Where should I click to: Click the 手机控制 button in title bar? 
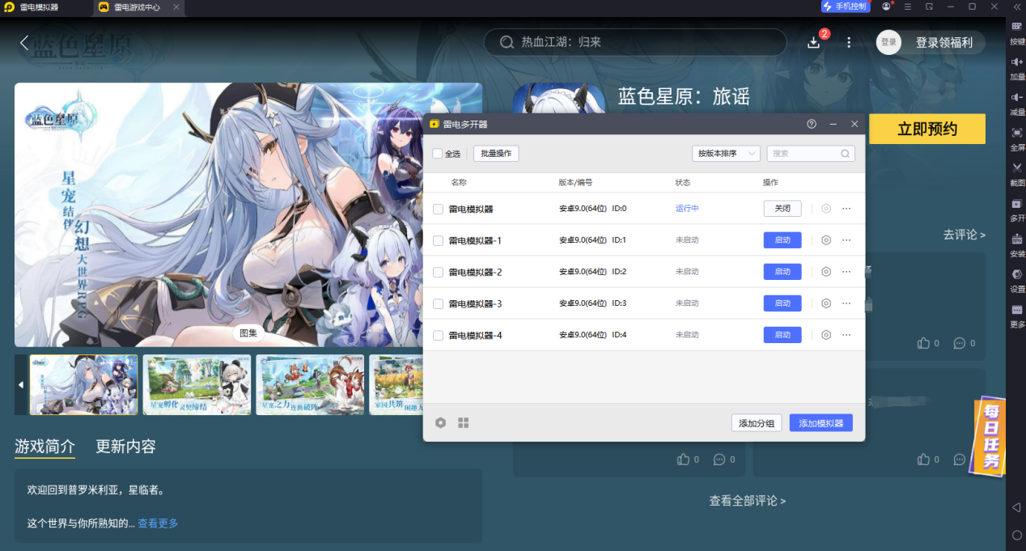click(846, 6)
